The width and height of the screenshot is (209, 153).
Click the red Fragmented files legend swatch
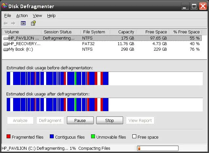[9, 136]
